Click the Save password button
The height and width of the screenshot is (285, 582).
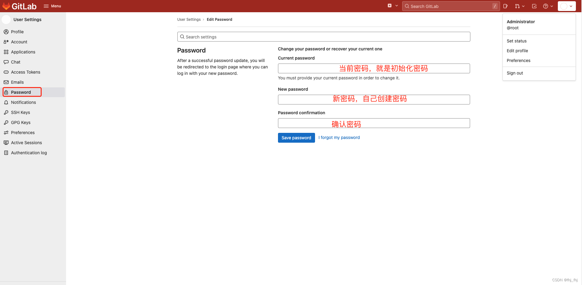click(296, 138)
